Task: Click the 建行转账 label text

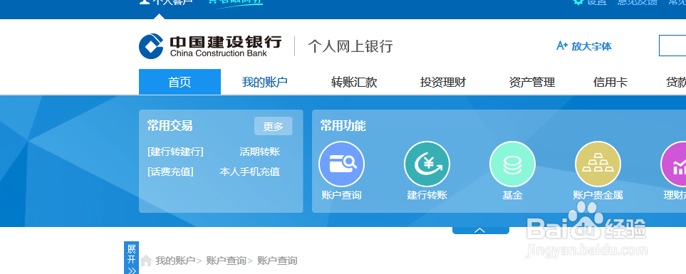Action: (x=427, y=195)
